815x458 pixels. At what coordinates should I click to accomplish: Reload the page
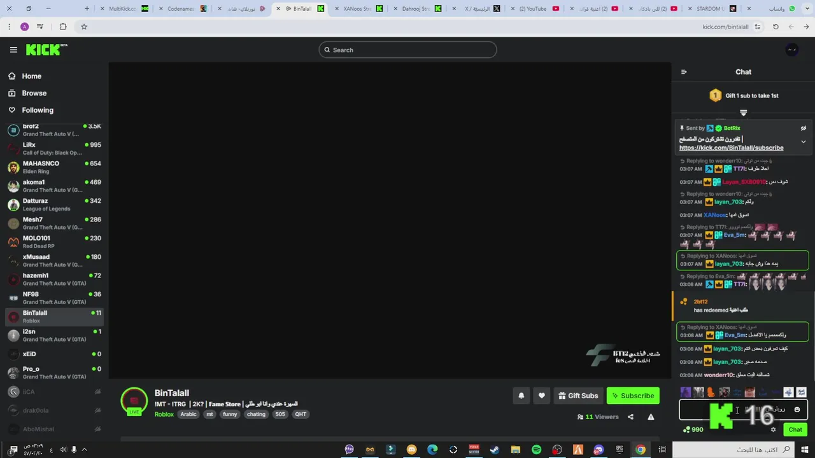tap(776, 27)
